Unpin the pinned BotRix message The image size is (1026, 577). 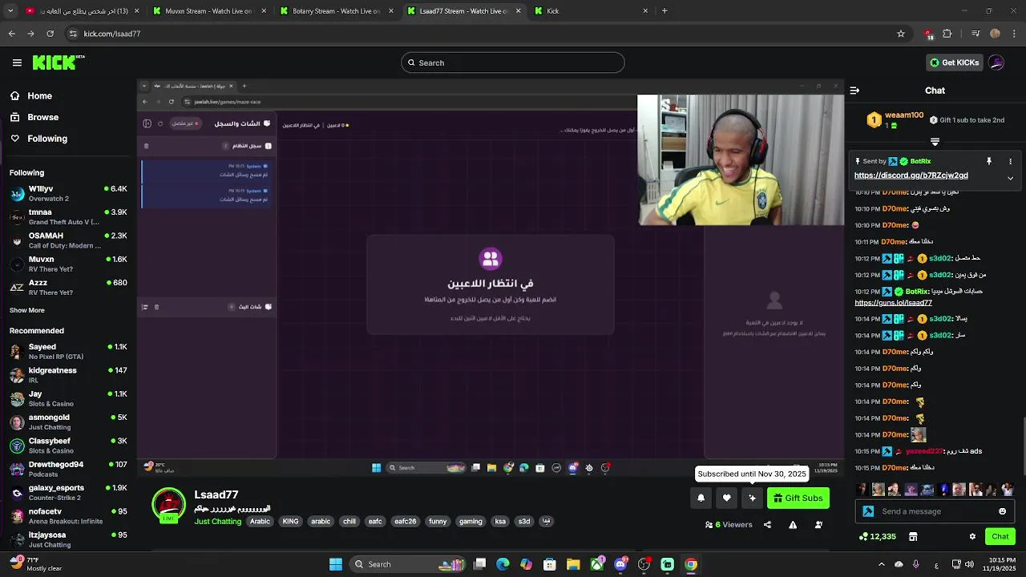point(989,161)
